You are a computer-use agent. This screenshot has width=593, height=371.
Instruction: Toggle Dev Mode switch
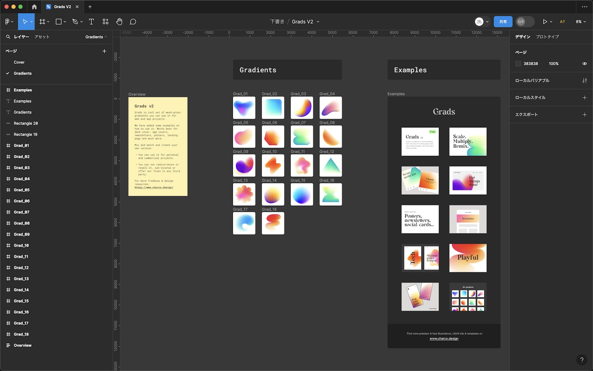pos(525,22)
